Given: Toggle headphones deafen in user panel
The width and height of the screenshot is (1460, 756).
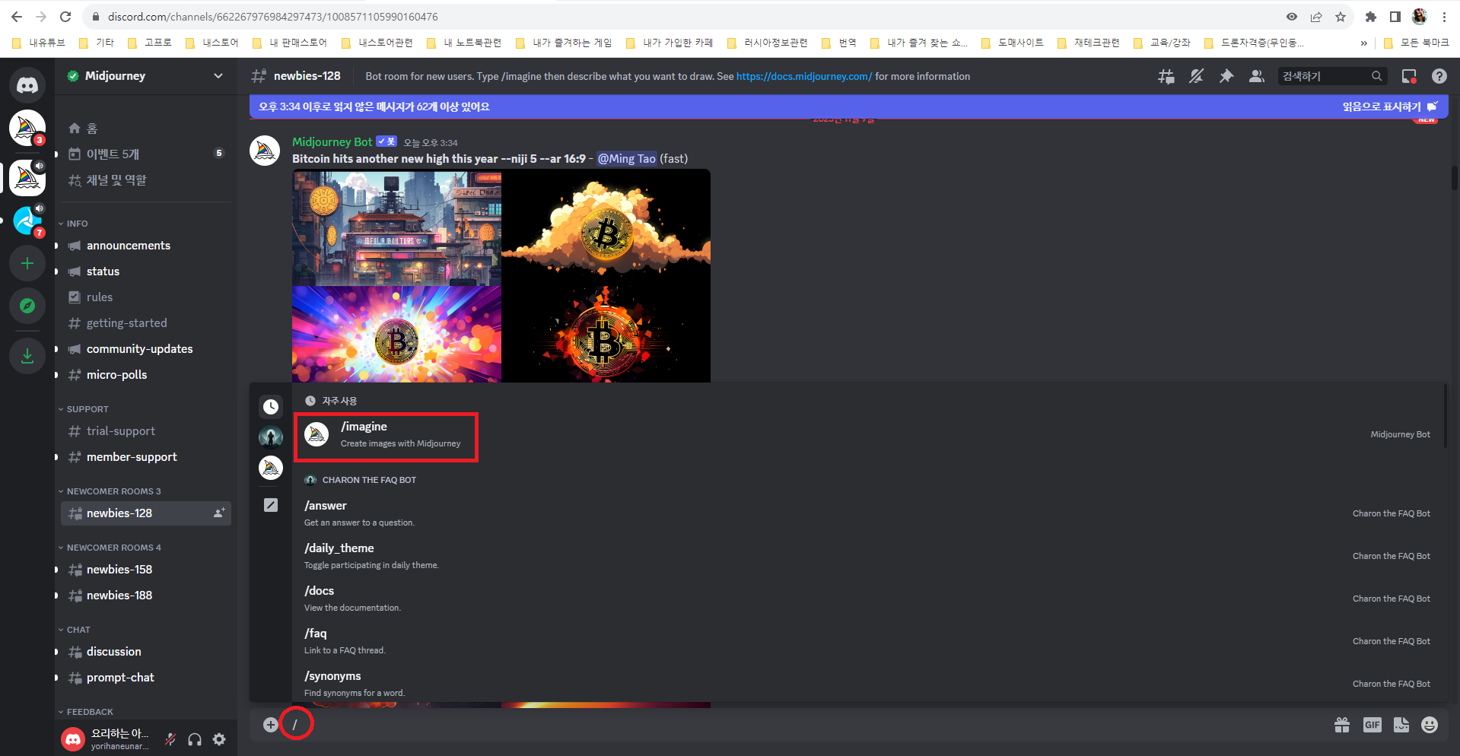Looking at the screenshot, I should 195,739.
